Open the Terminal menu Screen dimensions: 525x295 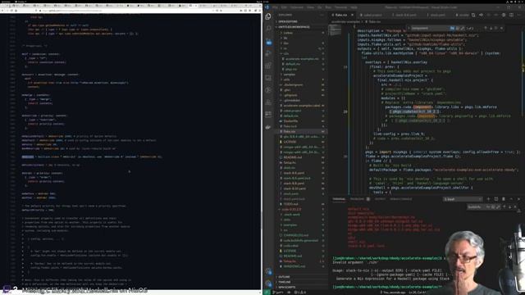[341, 7]
